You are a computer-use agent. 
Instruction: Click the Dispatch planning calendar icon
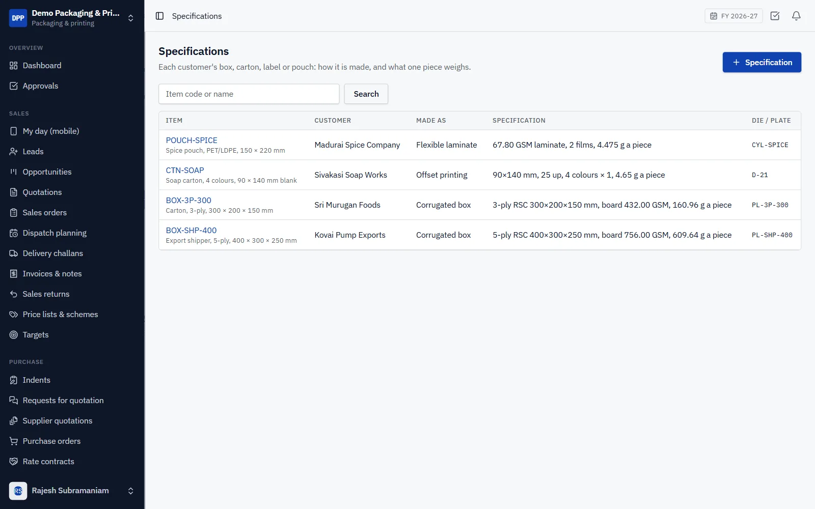coord(14,233)
